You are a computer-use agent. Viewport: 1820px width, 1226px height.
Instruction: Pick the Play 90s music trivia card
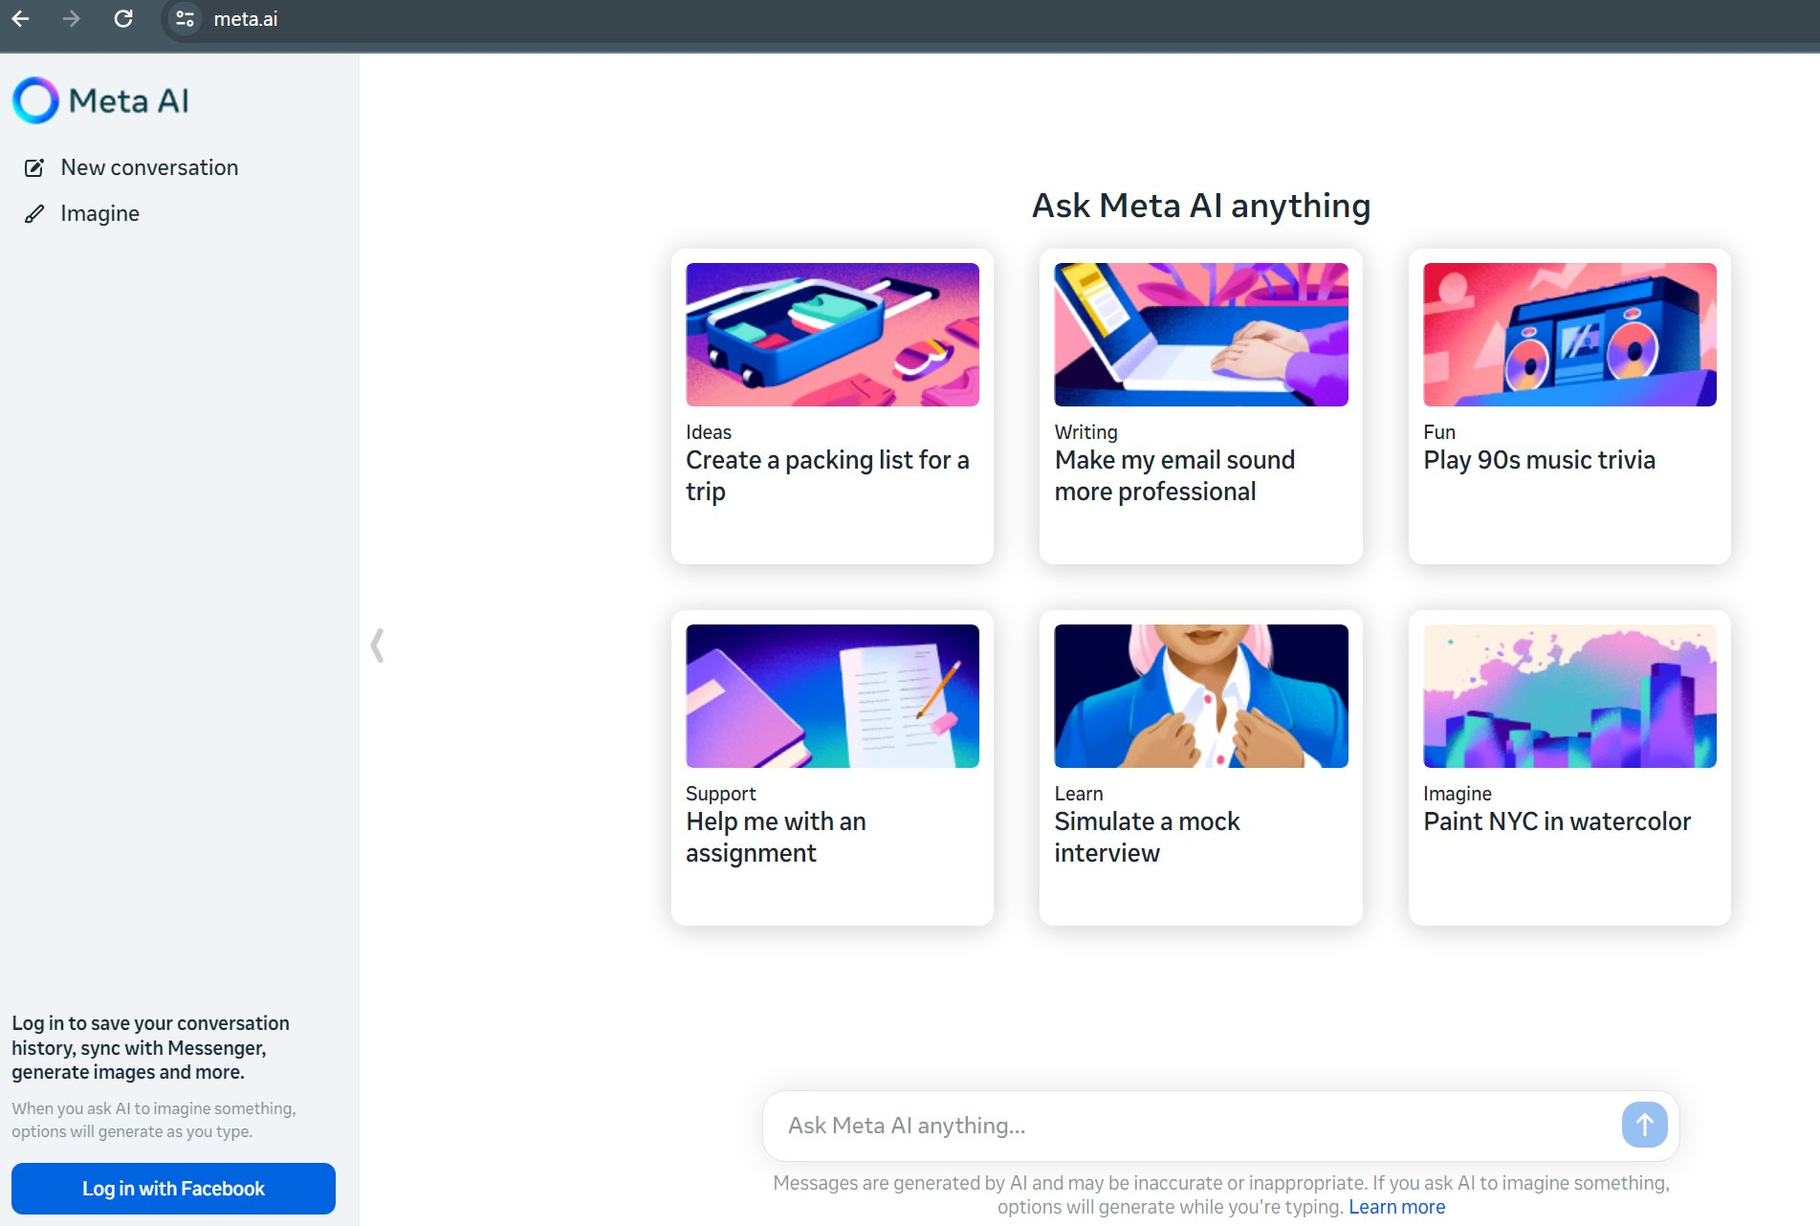pos(1568,406)
